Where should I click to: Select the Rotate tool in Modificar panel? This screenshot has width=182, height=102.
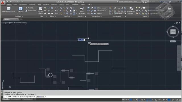[67, 11]
